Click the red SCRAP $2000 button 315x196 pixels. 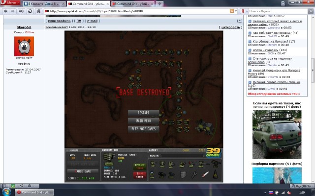pyautogui.click(x=140, y=175)
